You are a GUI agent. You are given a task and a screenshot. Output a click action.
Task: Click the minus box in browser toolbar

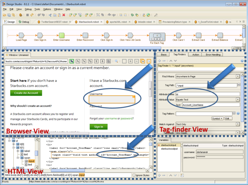137,61
